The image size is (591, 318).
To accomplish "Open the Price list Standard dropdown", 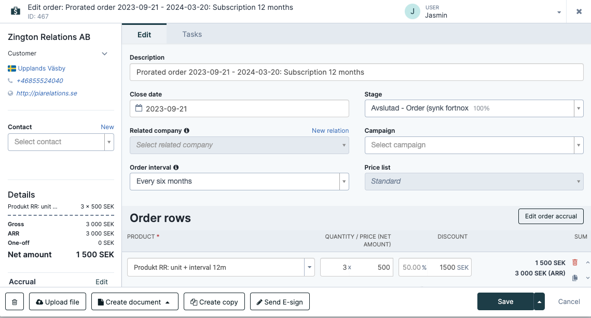I will 474,182.
